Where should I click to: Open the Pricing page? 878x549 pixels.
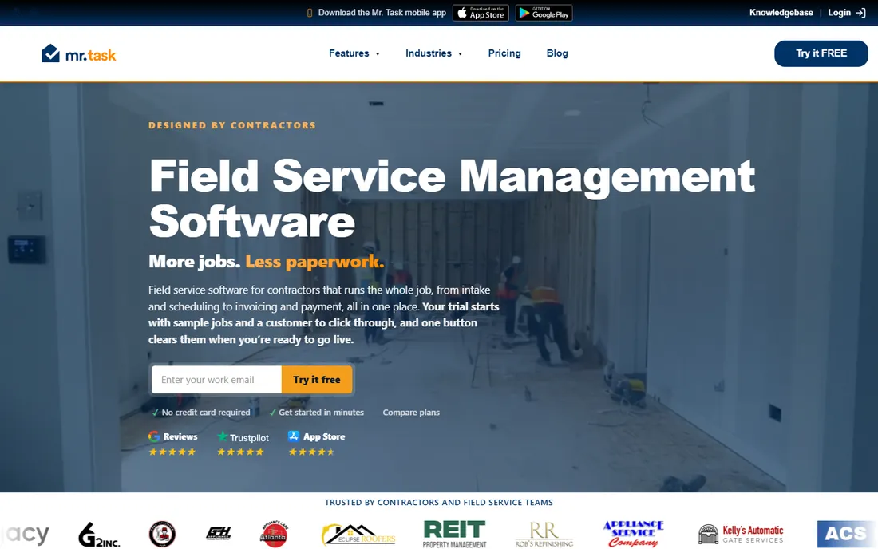[x=504, y=53]
